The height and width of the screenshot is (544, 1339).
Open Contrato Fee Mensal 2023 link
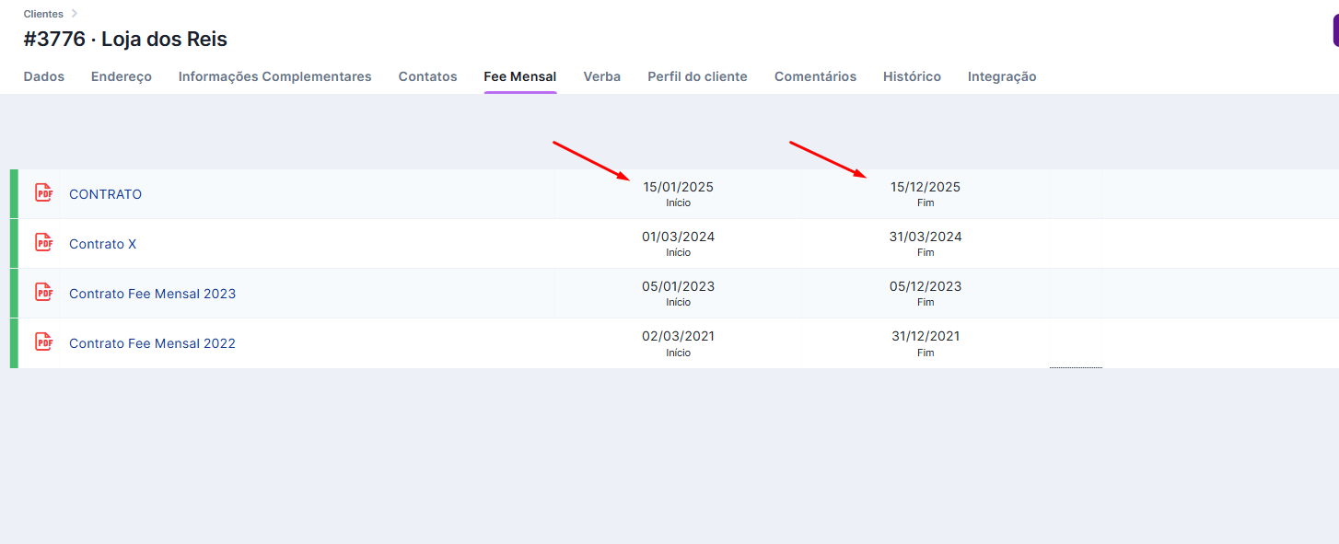pos(152,294)
